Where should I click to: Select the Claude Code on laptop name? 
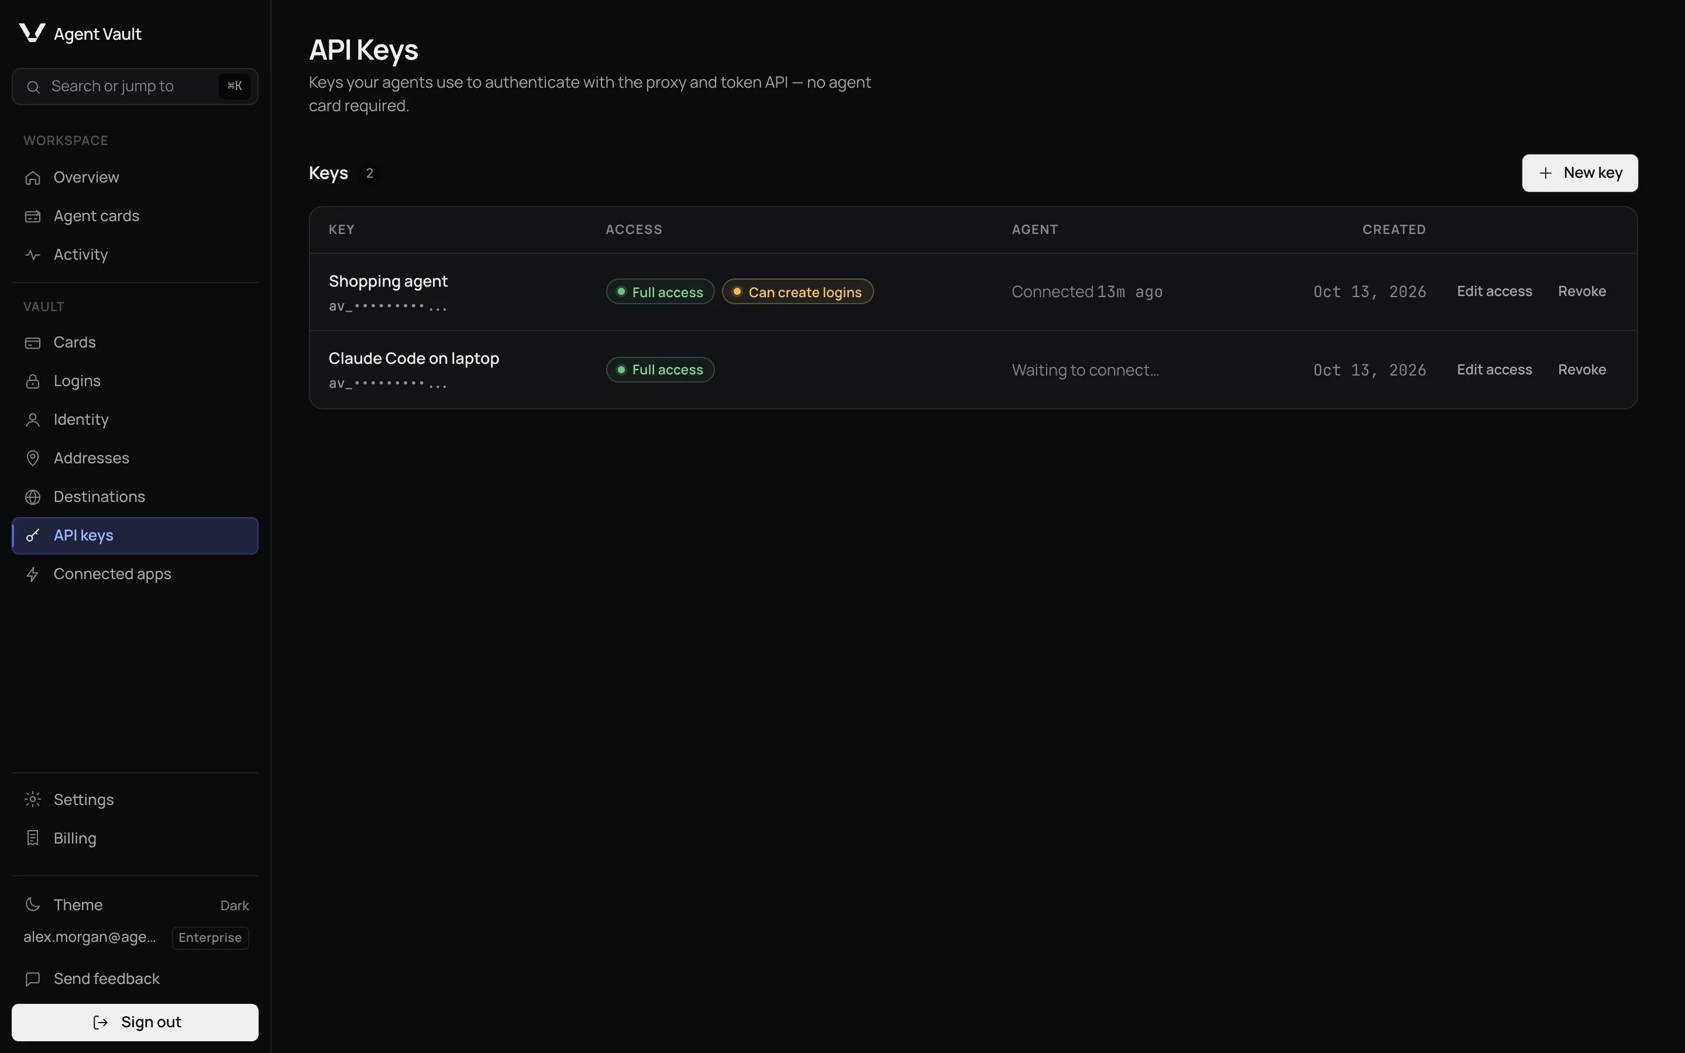tap(414, 359)
